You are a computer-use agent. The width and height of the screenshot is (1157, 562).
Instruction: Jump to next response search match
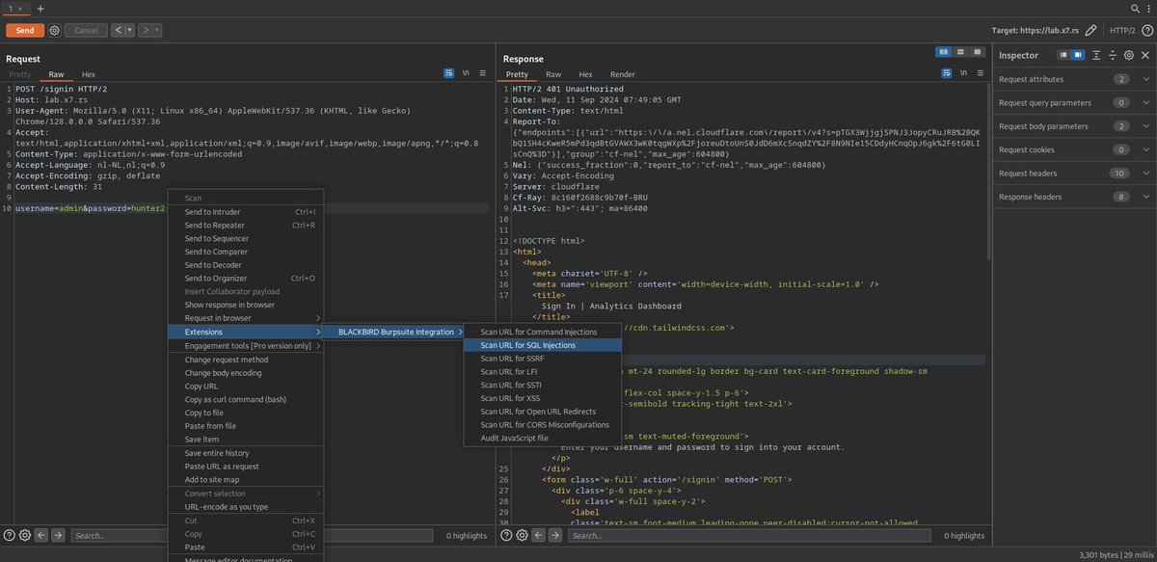pyautogui.click(x=554, y=535)
